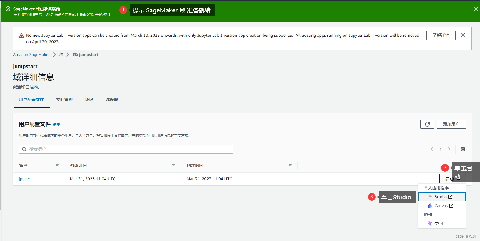The image size is (480, 241).
Task: Launch Canvas from the dropdown menu
Action: 442,206
